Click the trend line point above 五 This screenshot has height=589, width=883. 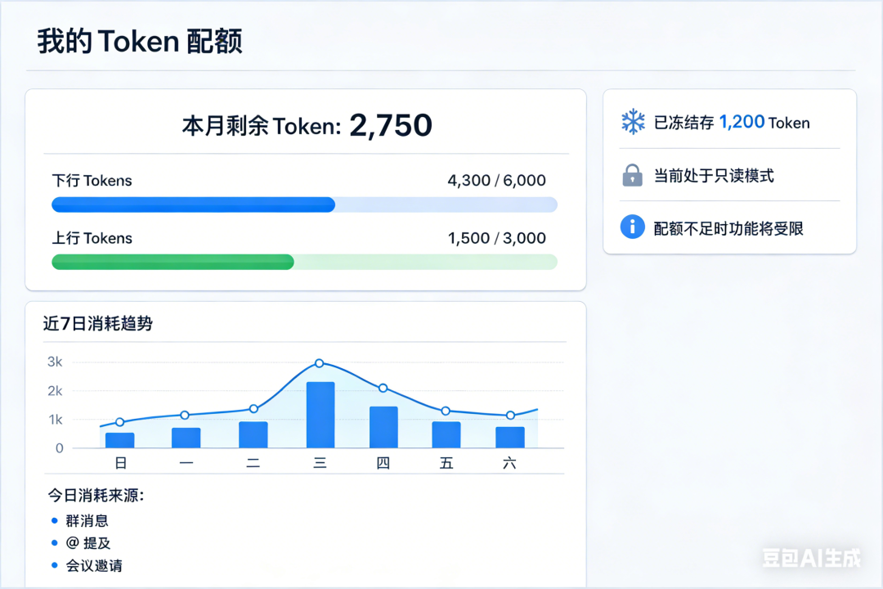(446, 411)
